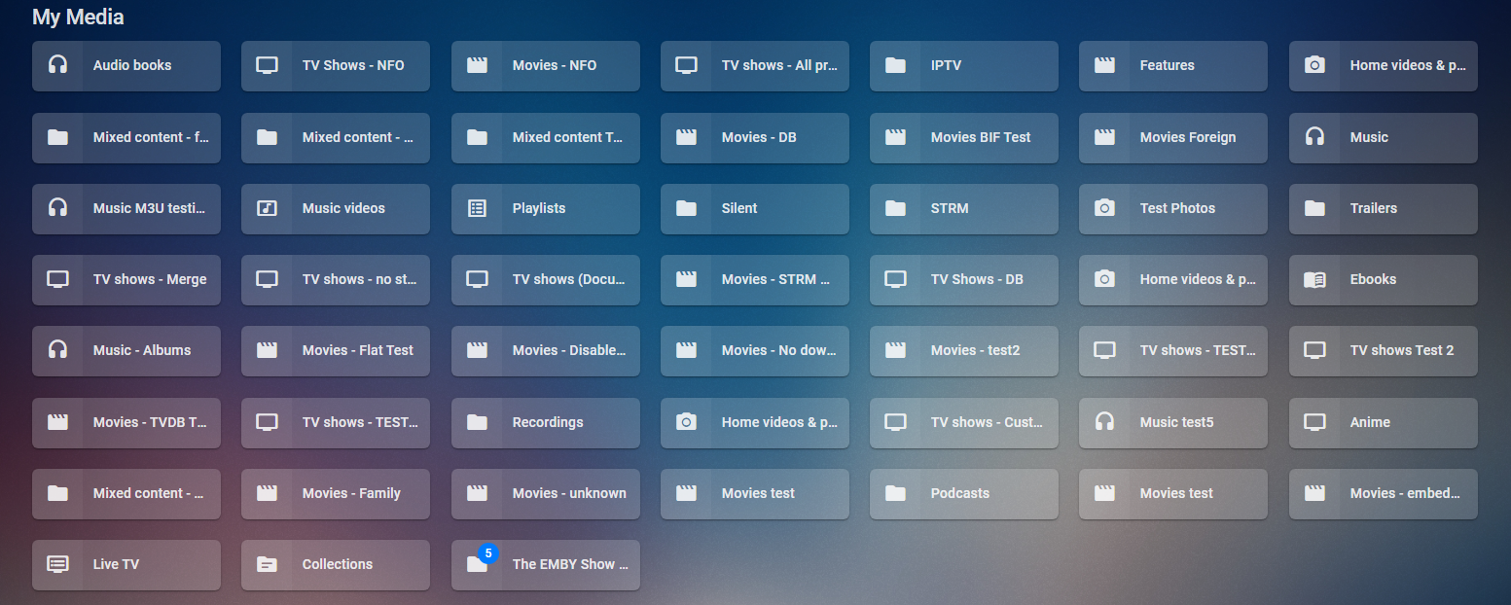Screen dimensions: 1511x605
Task: Open the Mixed content T... library
Action: pyautogui.click(x=546, y=137)
